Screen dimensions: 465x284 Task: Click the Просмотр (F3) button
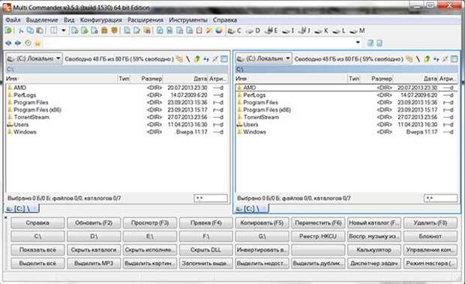point(150,223)
